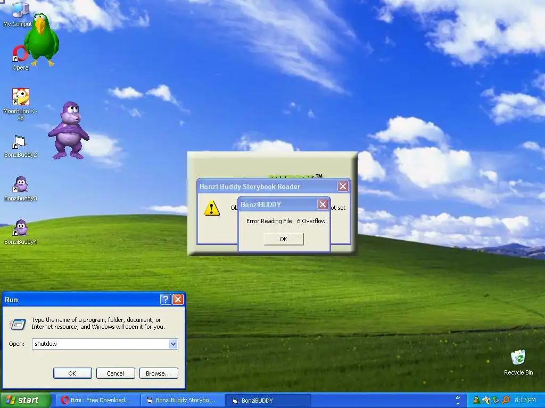Click the 8:13 PM clock

(x=525, y=400)
